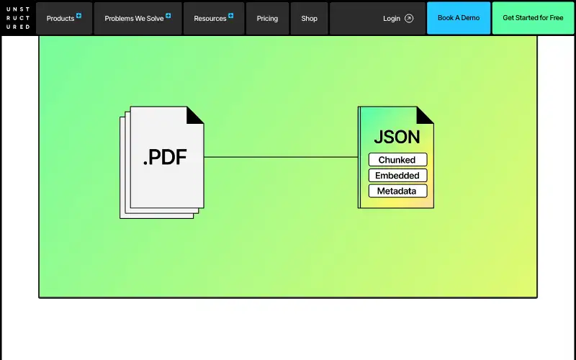Open the Shop page

coord(310,19)
